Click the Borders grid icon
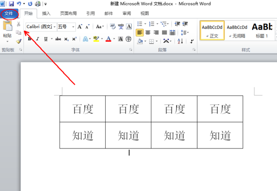Screen dimensions: 277x191 pyautogui.click(x=151, y=42)
